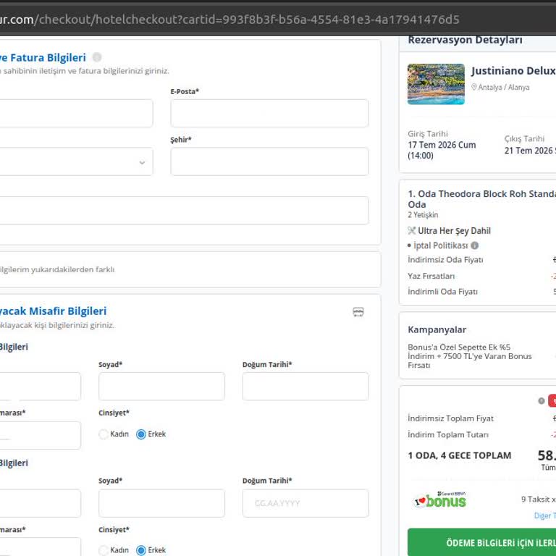Viewport: 556px width, 556px height.
Task: Click the first guest's Soyad field
Action: point(161,386)
